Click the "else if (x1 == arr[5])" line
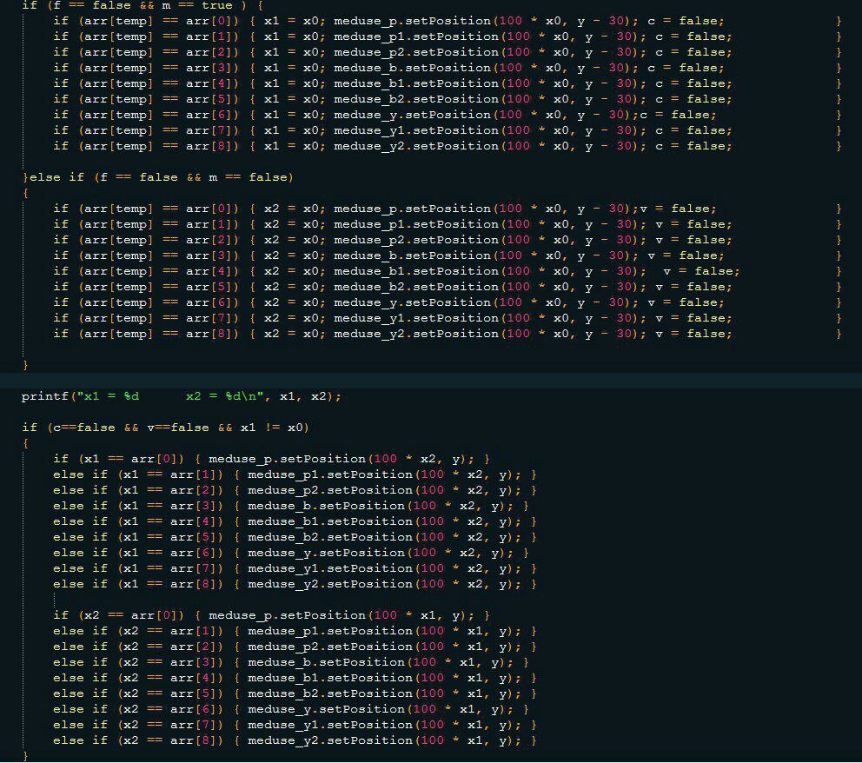Screen dimensions: 862x763 pos(295,537)
